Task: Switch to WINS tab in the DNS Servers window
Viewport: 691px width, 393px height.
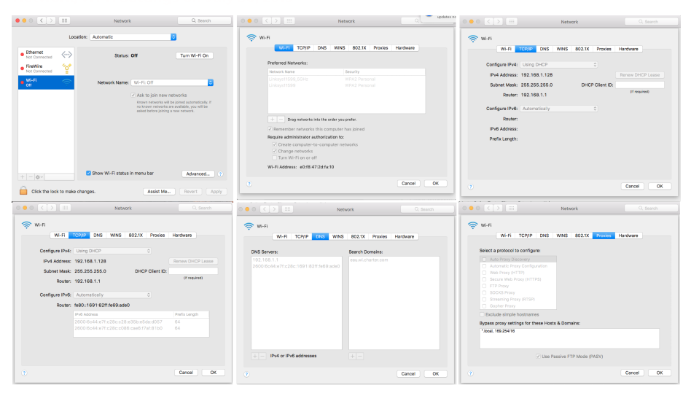Action: point(338,236)
